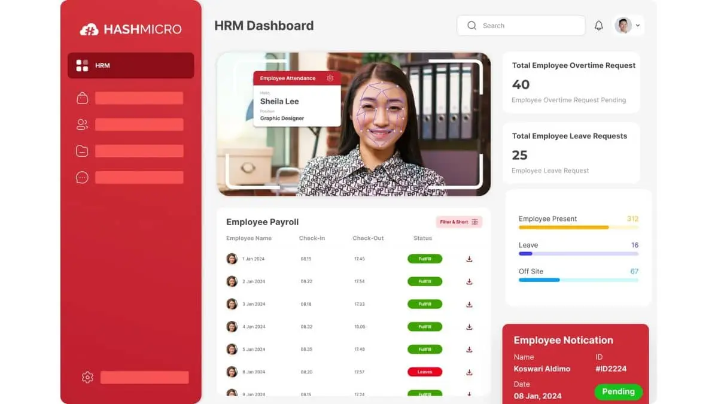Click the chat bubble sidebar icon
The image size is (718, 404).
83,177
